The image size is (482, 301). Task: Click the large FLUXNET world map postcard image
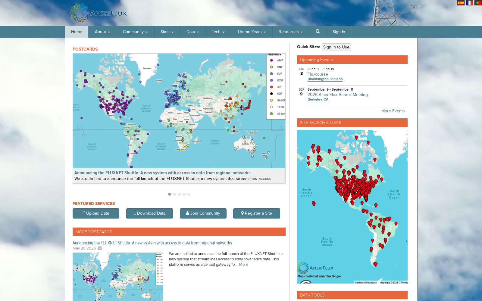179,111
